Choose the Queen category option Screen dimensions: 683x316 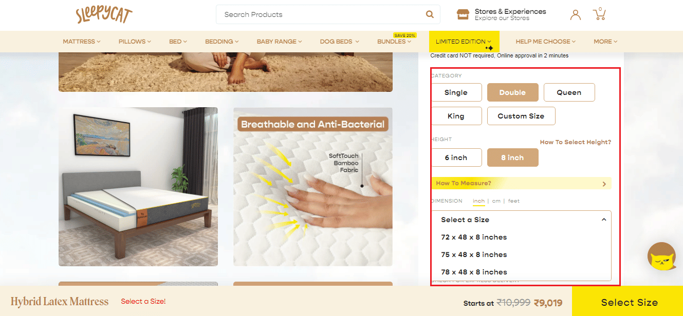(569, 92)
